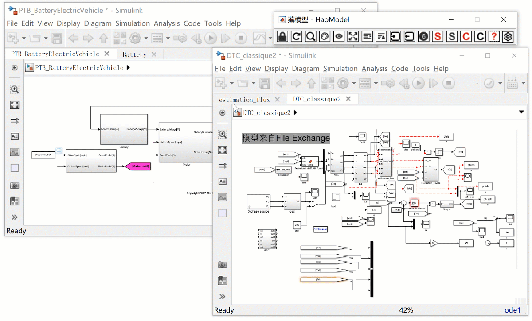Click Zoom tool in DTC_classique2 palette
This screenshot has height=321, width=532.
point(223,134)
